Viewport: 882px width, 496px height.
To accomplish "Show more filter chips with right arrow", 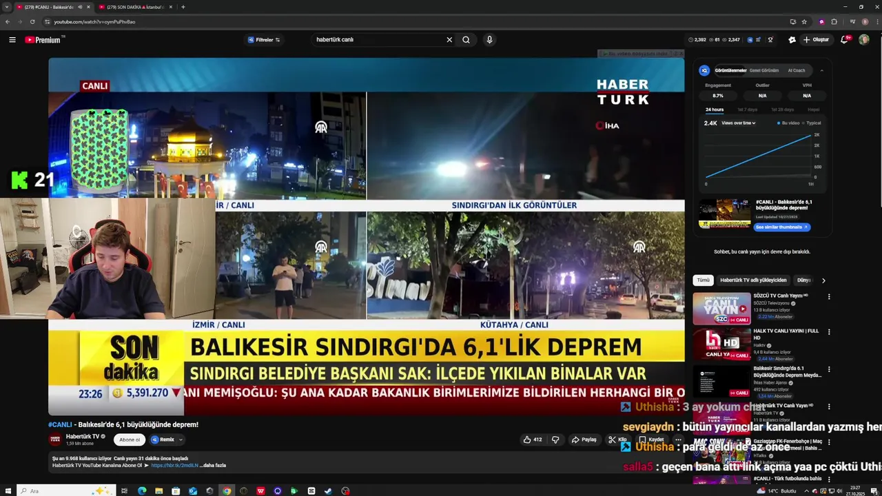I will (x=823, y=280).
